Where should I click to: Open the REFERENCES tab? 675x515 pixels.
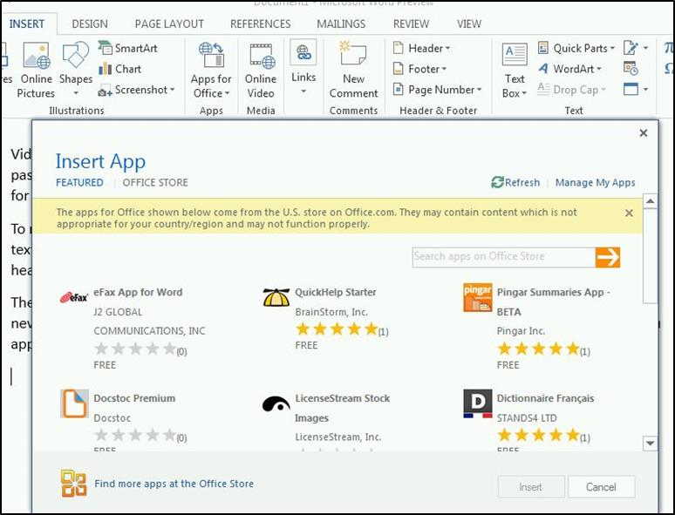click(261, 24)
